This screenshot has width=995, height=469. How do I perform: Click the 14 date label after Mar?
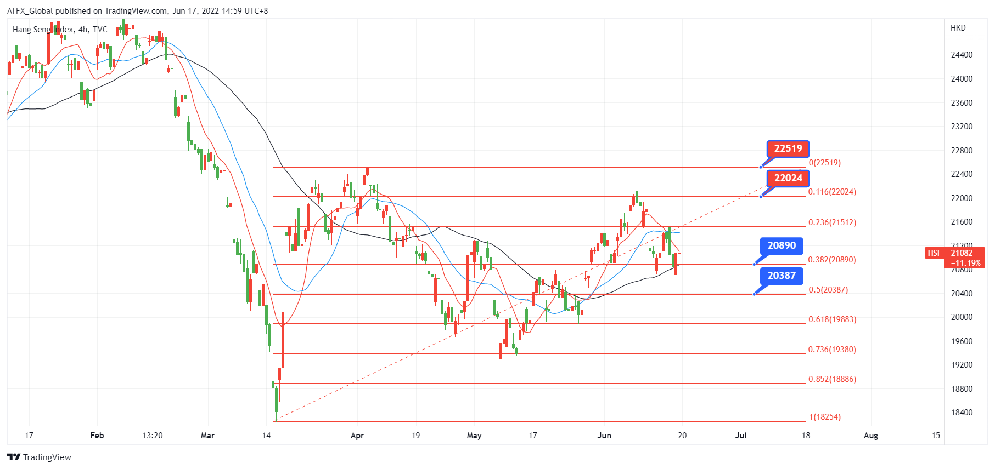coord(267,436)
